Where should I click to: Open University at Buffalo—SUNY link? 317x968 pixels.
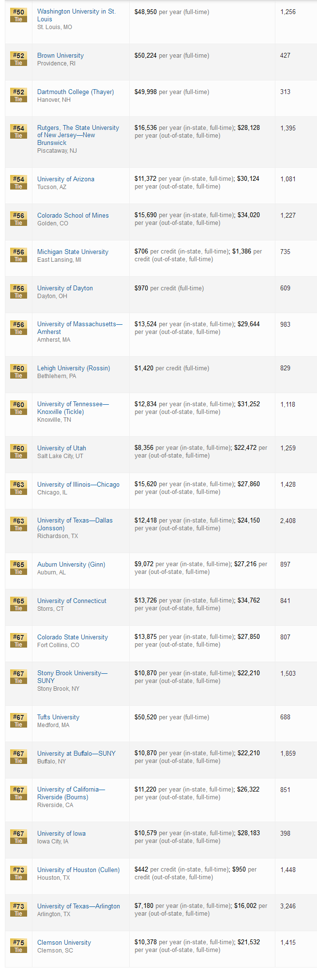[76, 753]
